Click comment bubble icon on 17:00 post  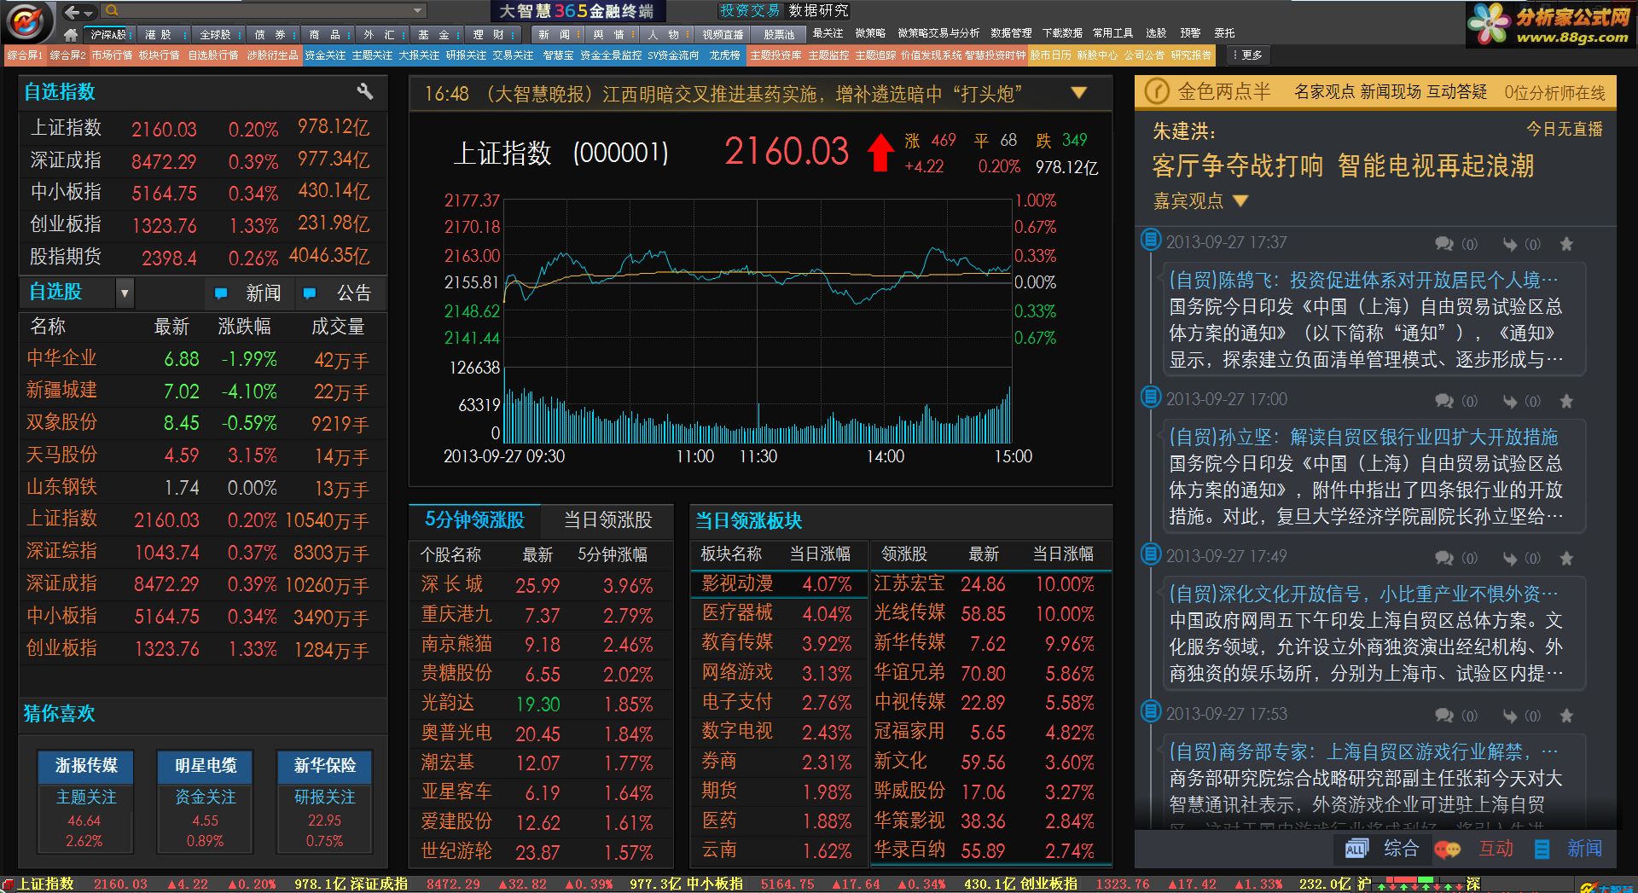1444,401
